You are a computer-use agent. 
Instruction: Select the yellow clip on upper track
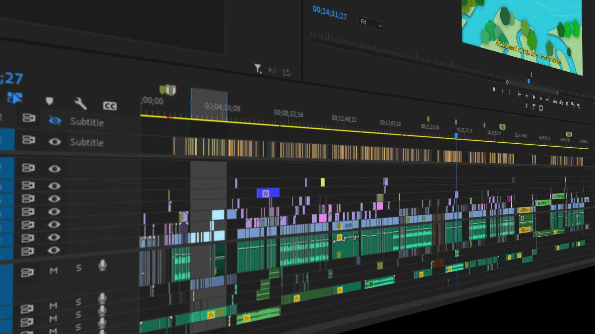[323, 182]
